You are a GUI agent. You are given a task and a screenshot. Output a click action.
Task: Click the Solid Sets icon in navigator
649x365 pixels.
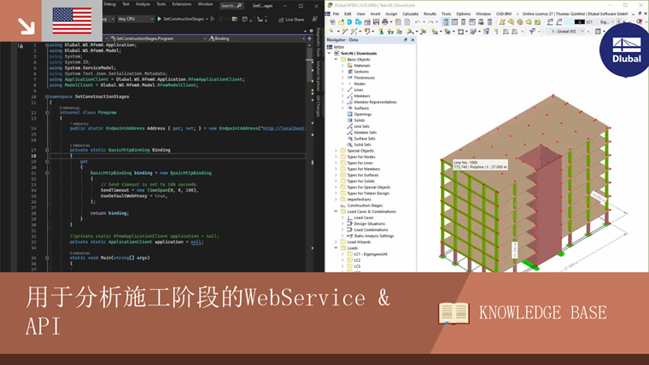pos(350,145)
